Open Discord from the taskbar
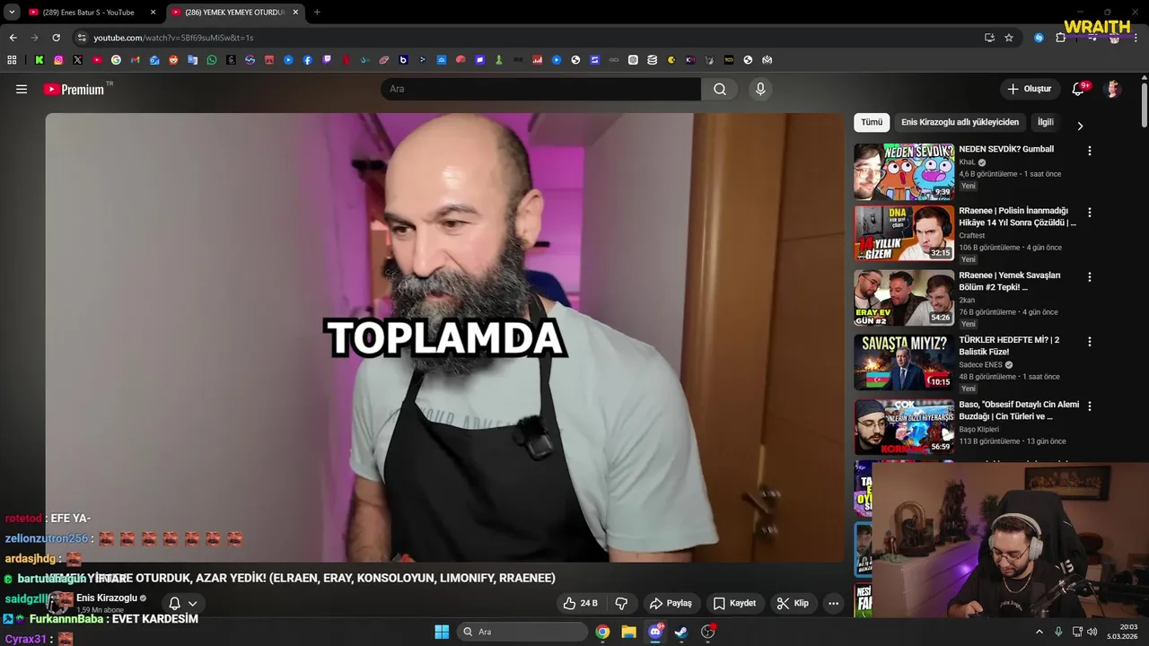The width and height of the screenshot is (1149, 646). [655, 632]
